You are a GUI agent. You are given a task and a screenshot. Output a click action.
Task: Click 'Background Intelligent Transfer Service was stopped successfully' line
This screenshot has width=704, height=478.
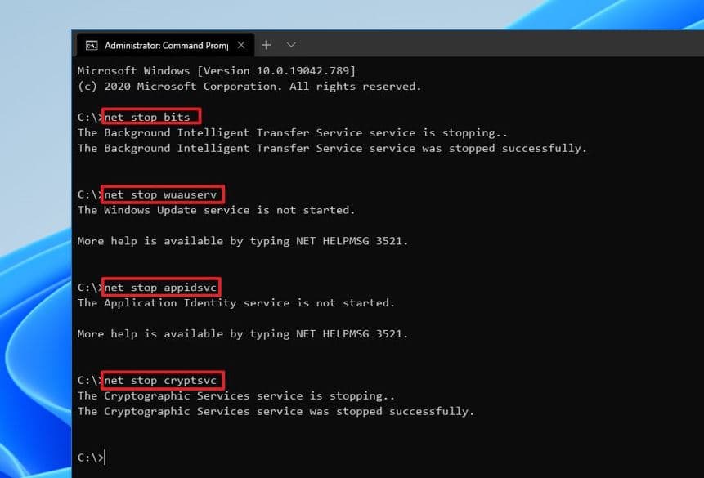click(x=332, y=148)
